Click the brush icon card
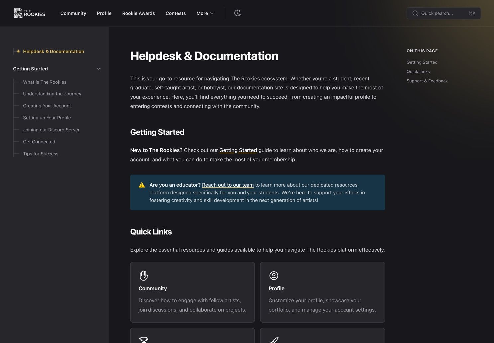The image size is (494, 343). [323, 335]
